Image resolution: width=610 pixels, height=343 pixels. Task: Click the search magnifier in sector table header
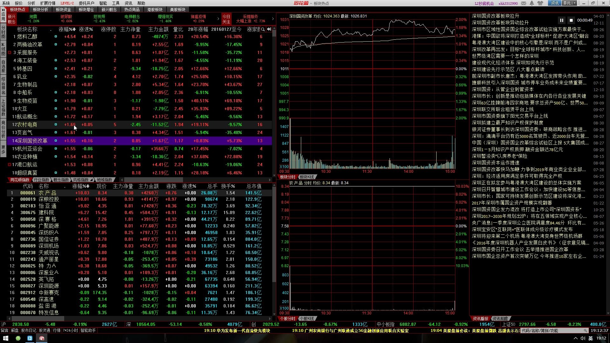[x=263, y=29]
